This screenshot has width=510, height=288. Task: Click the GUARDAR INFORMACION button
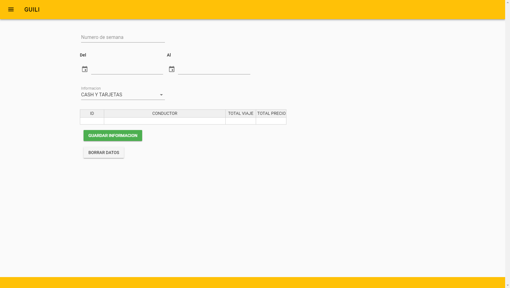pyautogui.click(x=113, y=135)
